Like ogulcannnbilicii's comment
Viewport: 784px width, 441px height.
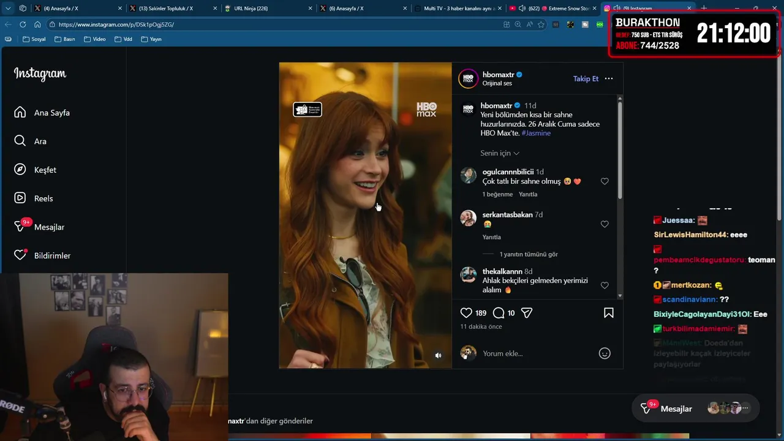point(605,181)
